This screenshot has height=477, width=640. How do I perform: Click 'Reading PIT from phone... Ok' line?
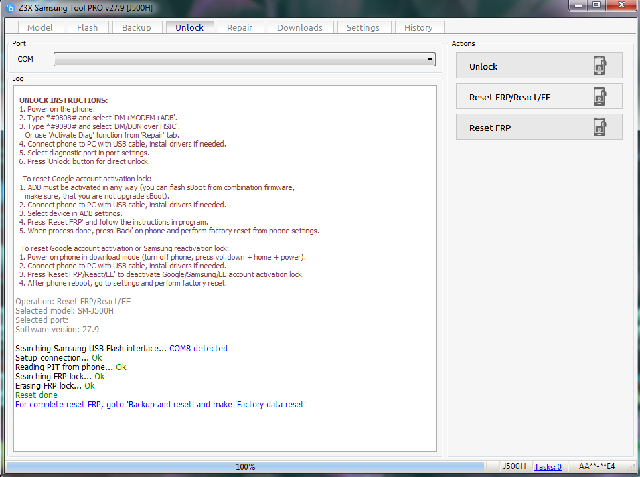[x=71, y=367]
